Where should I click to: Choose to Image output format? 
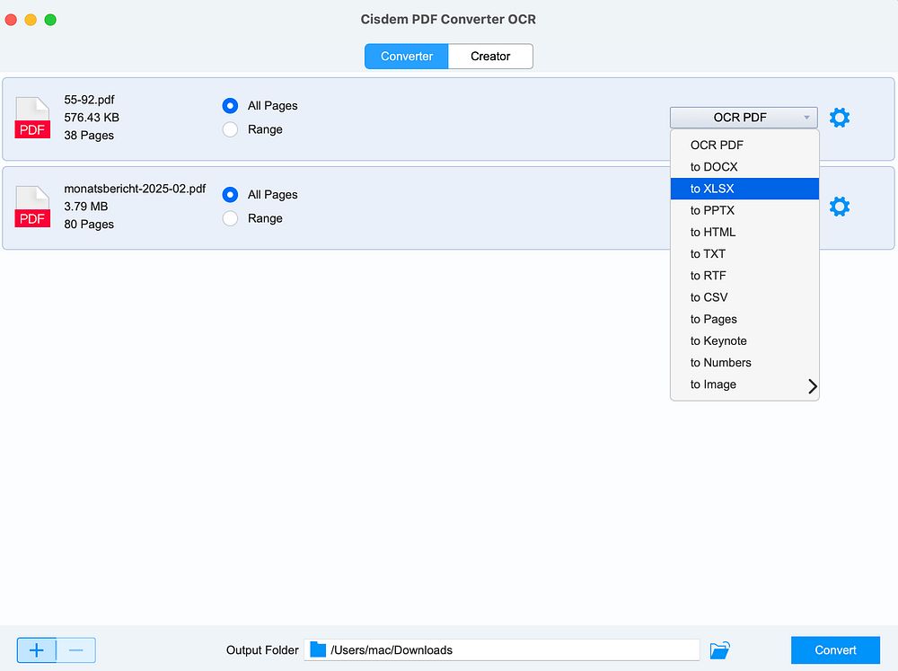click(x=744, y=384)
